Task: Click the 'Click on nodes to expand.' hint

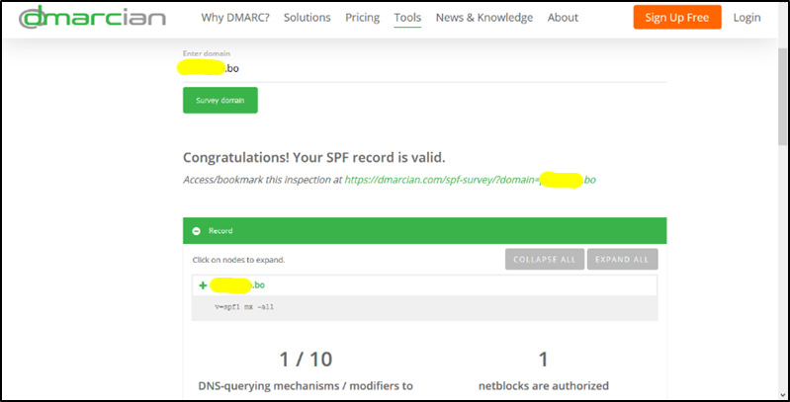Action: [239, 260]
